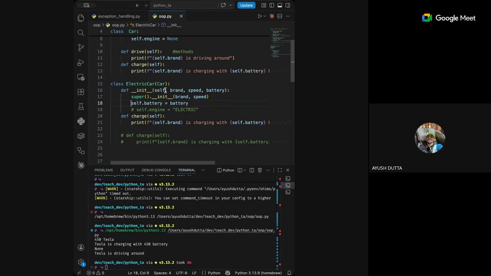Go back with the navigation left arrow
This screenshot has width=491, height=276.
tap(137, 5)
